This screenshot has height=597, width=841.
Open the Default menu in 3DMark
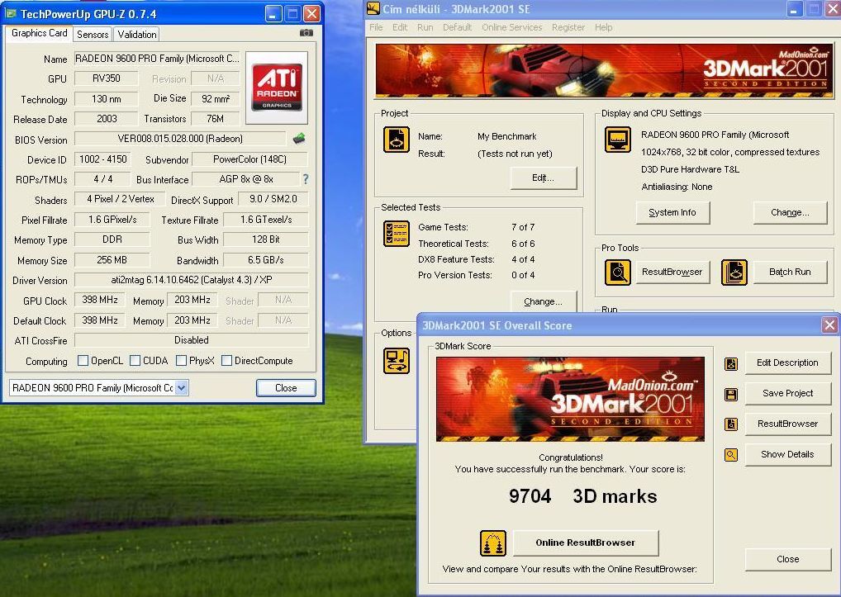point(457,27)
